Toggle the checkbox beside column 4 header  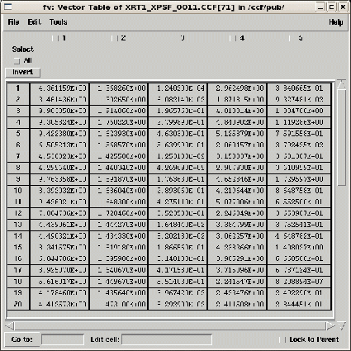(x=233, y=38)
